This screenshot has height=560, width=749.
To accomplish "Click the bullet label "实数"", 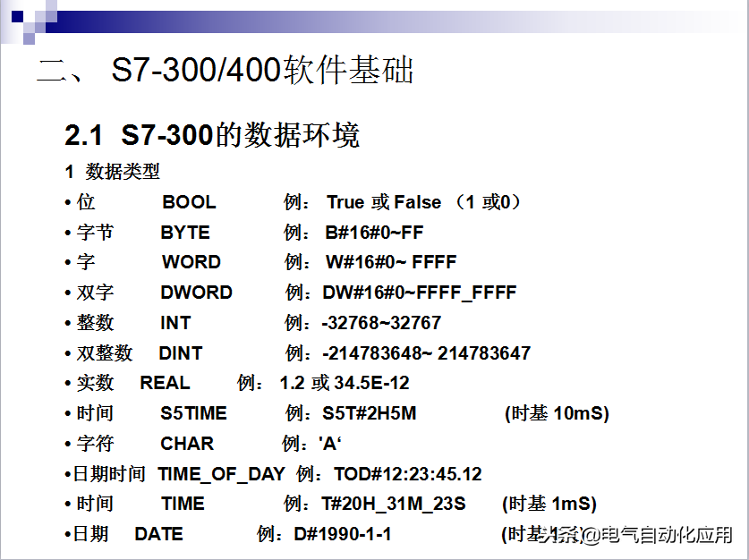I will (95, 383).
